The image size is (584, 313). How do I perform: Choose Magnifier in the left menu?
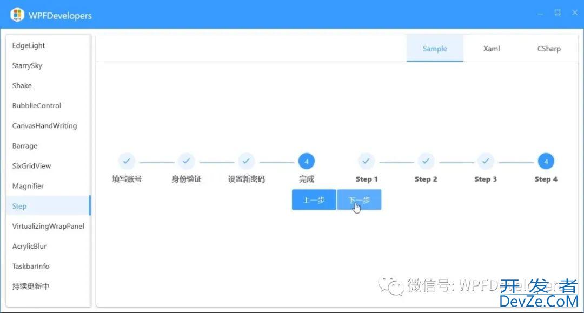click(x=28, y=186)
